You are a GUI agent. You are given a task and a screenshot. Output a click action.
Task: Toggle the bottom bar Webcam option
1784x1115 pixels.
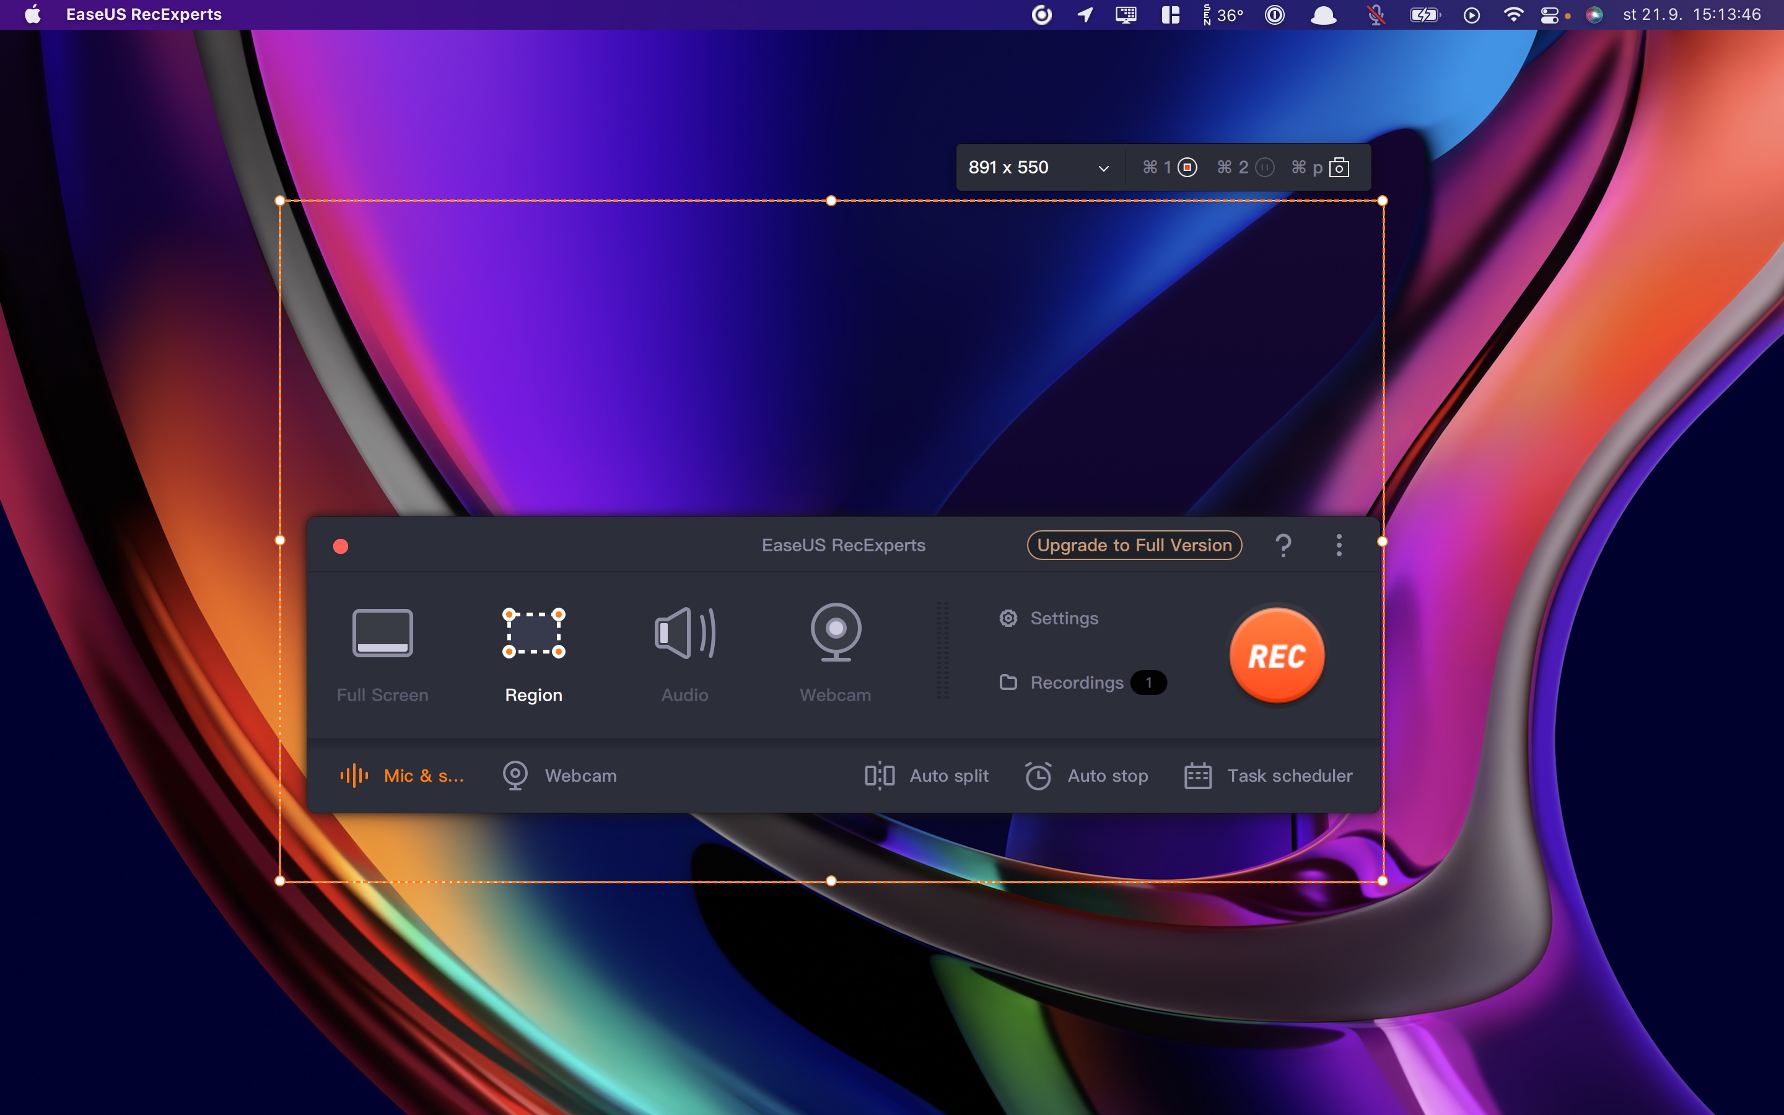559,776
